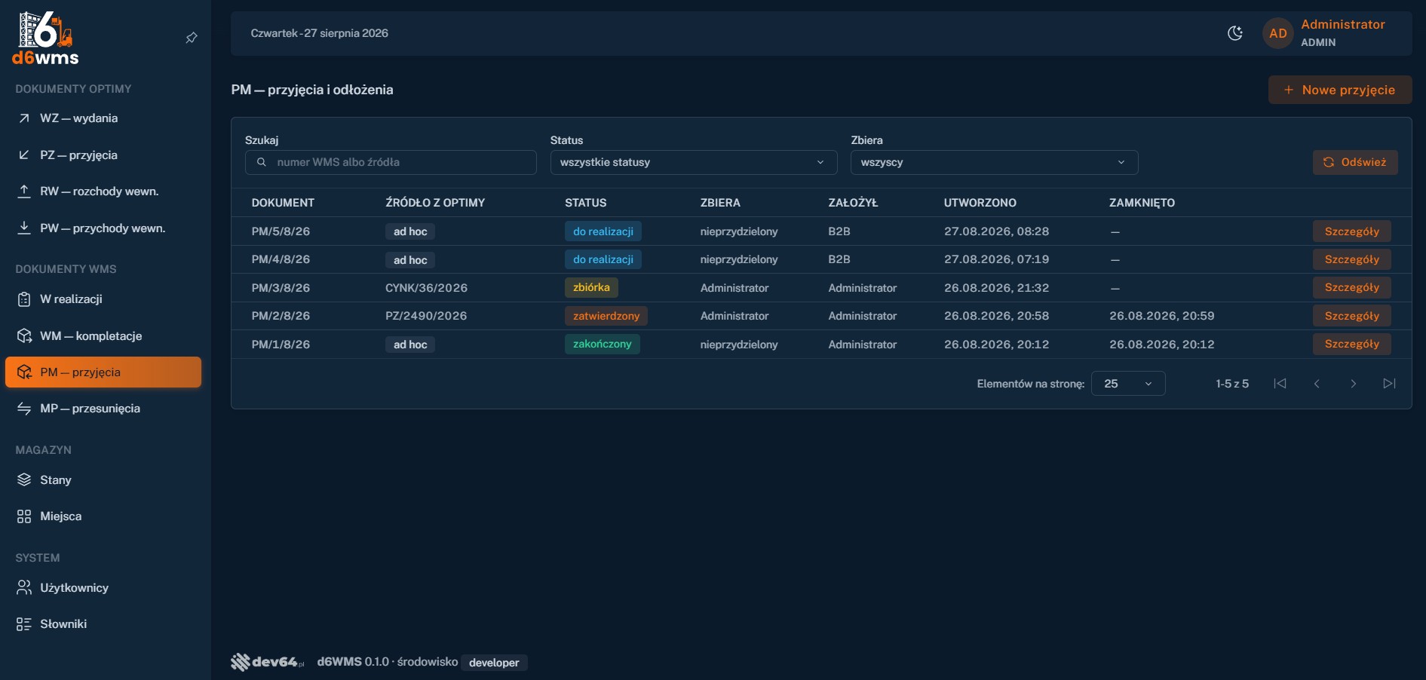The image size is (1426, 680).
Task: Click the zbiórka status badge
Action: click(591, 287)
